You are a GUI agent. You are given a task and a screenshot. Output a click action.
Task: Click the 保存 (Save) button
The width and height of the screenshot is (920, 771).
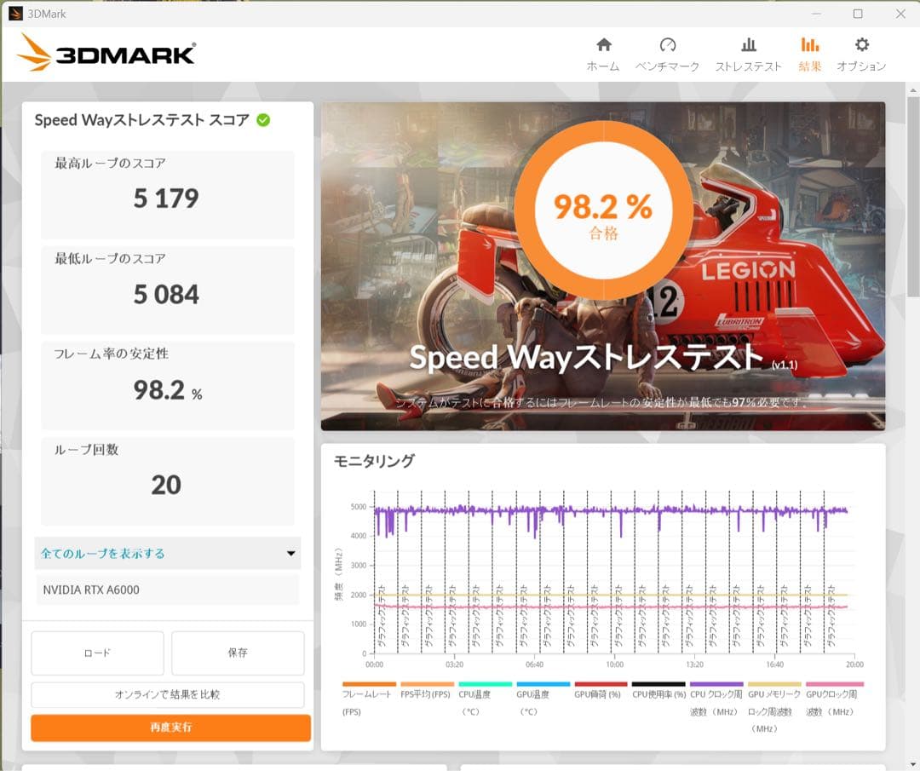238,653
